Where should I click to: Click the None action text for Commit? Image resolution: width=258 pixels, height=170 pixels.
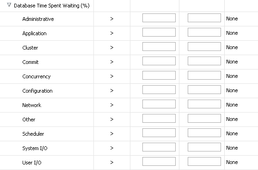232,62
